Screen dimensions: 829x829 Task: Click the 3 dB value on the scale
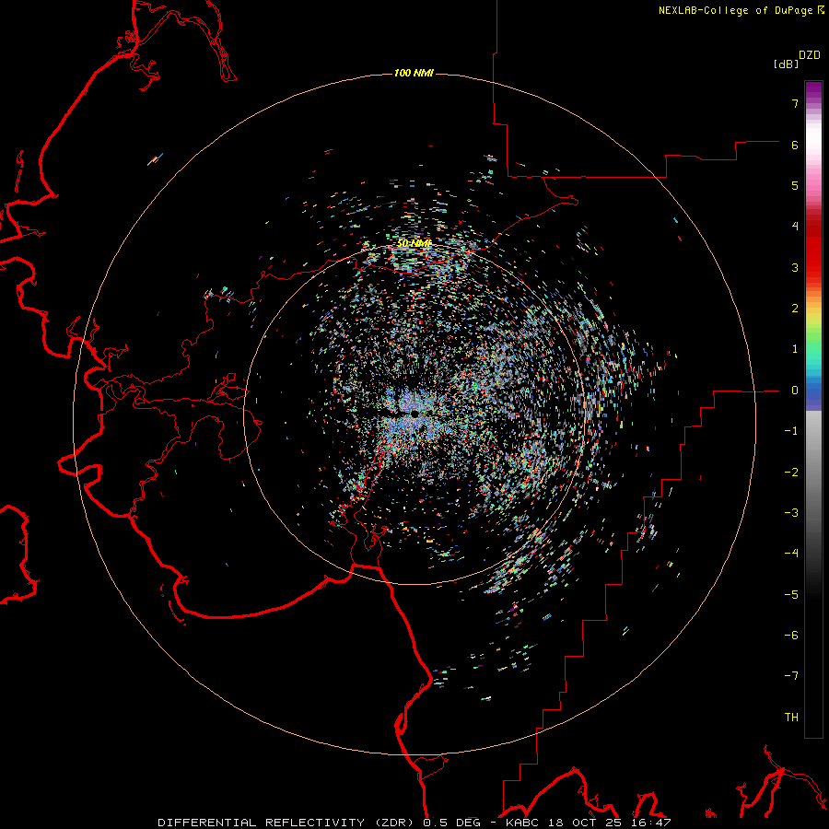click(x=795, y=267)
